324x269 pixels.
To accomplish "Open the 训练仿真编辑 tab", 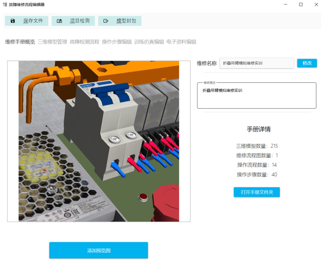I will 149,42.
